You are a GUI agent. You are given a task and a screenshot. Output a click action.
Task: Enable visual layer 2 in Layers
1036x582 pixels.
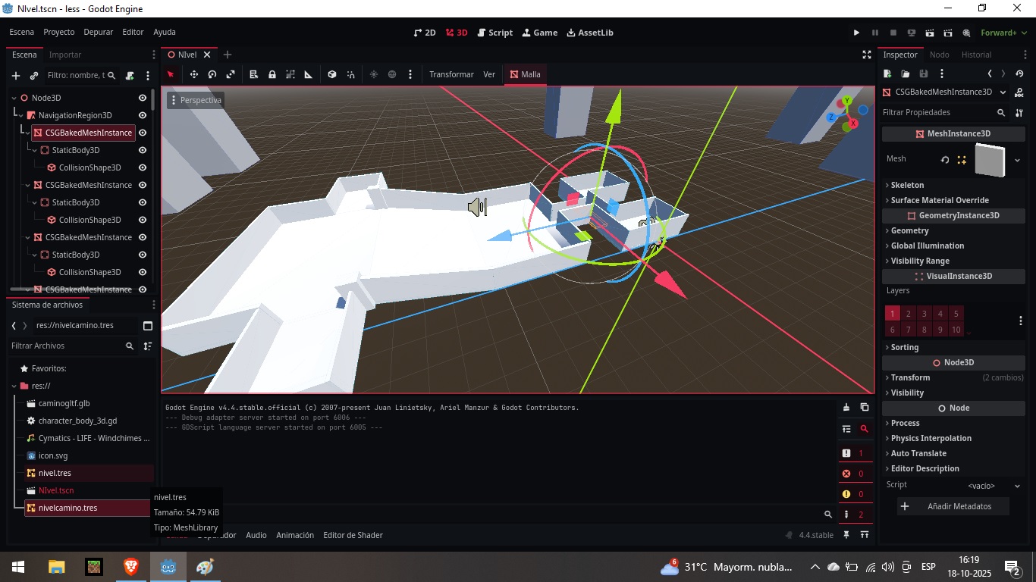click(909, 314)
